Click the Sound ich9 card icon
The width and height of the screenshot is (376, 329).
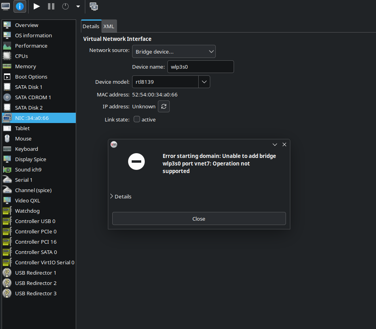[7, 170]
